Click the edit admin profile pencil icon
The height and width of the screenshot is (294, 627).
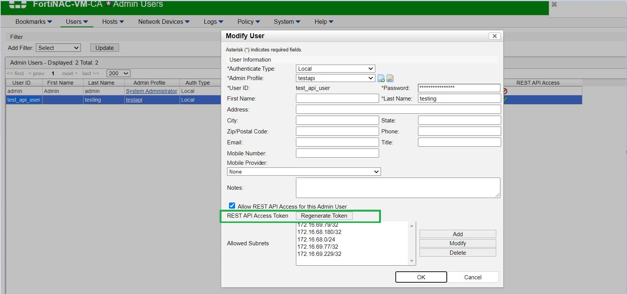390,78
